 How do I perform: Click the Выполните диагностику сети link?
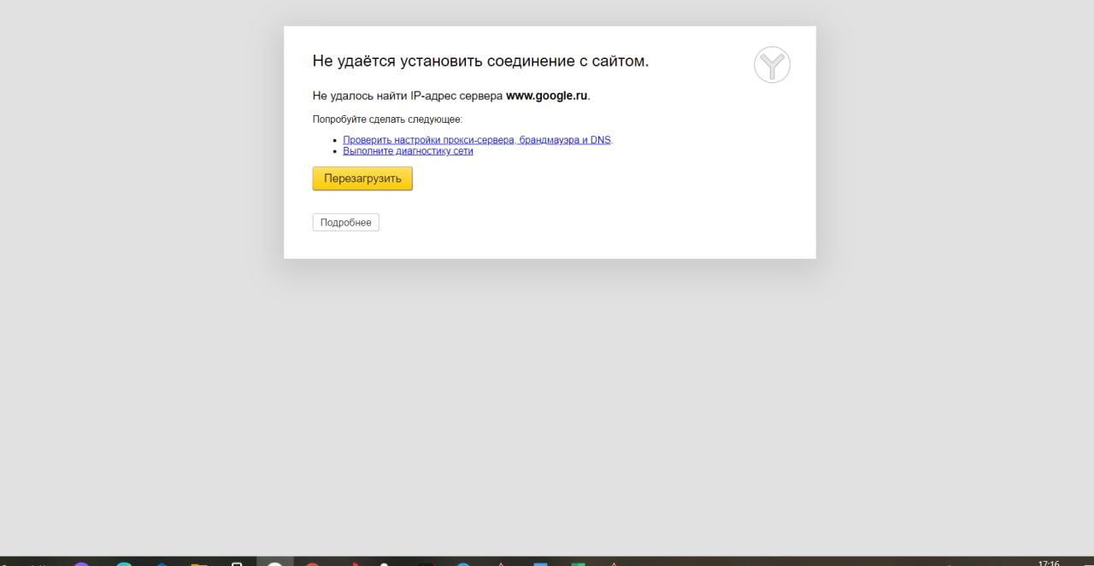tap(408, 151)
